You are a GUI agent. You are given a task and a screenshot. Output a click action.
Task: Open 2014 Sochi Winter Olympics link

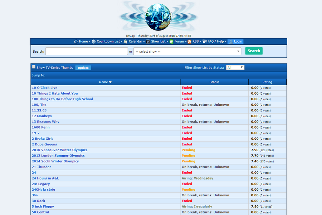[x=55, y=161]
